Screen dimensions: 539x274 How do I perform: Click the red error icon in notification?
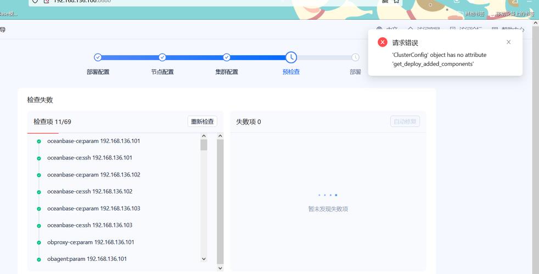[x=383, y=42]
